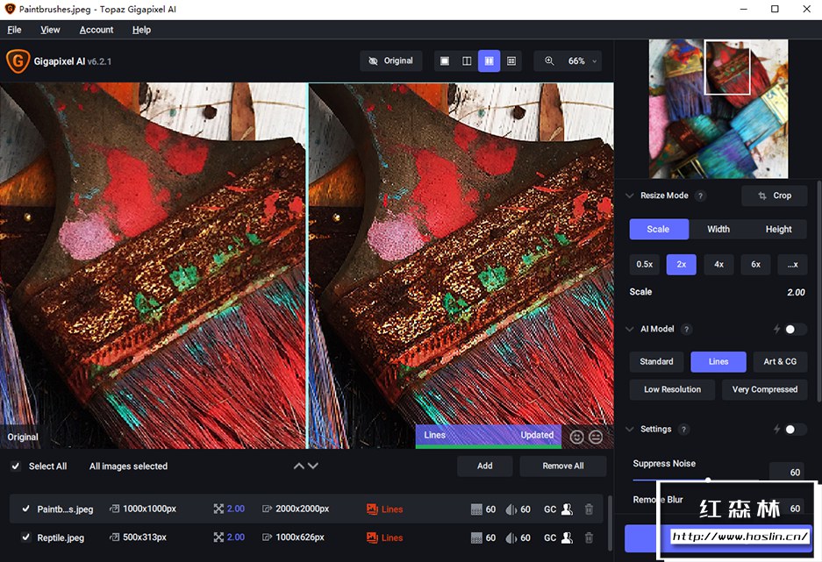Click scale icon in Reptile.jpeg row

(x=218, y=537)
